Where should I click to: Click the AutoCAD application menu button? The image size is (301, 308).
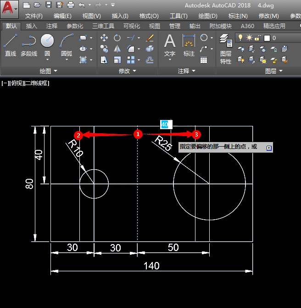[9, 9]
